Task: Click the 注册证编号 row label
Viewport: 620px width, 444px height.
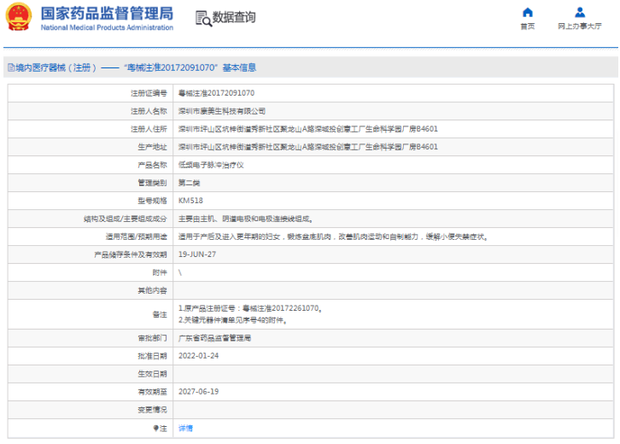Action: point(149,93)
